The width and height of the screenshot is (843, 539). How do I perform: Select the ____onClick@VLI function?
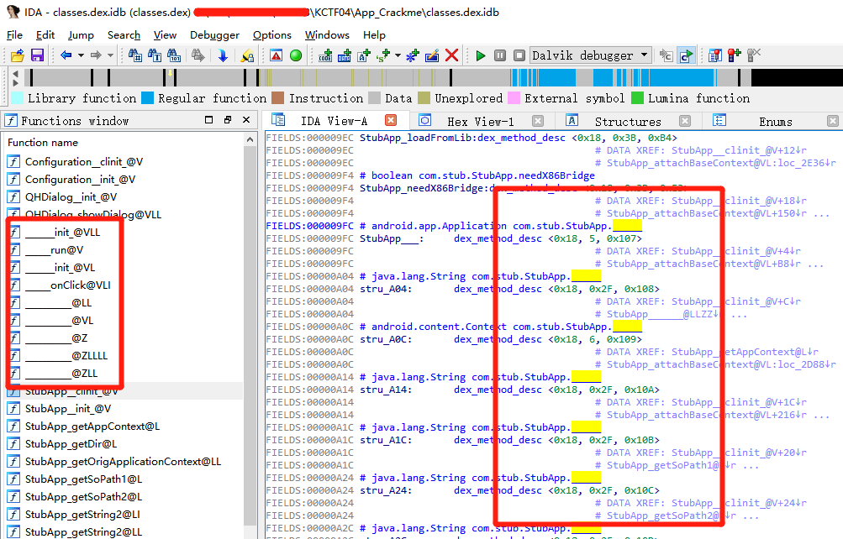[x=68, y=285]
